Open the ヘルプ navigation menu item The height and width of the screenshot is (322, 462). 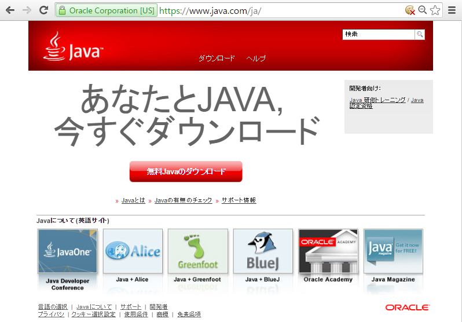[x=256, y=58]
